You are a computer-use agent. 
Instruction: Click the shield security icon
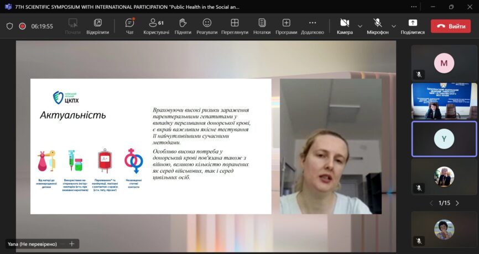click(9, 26)
